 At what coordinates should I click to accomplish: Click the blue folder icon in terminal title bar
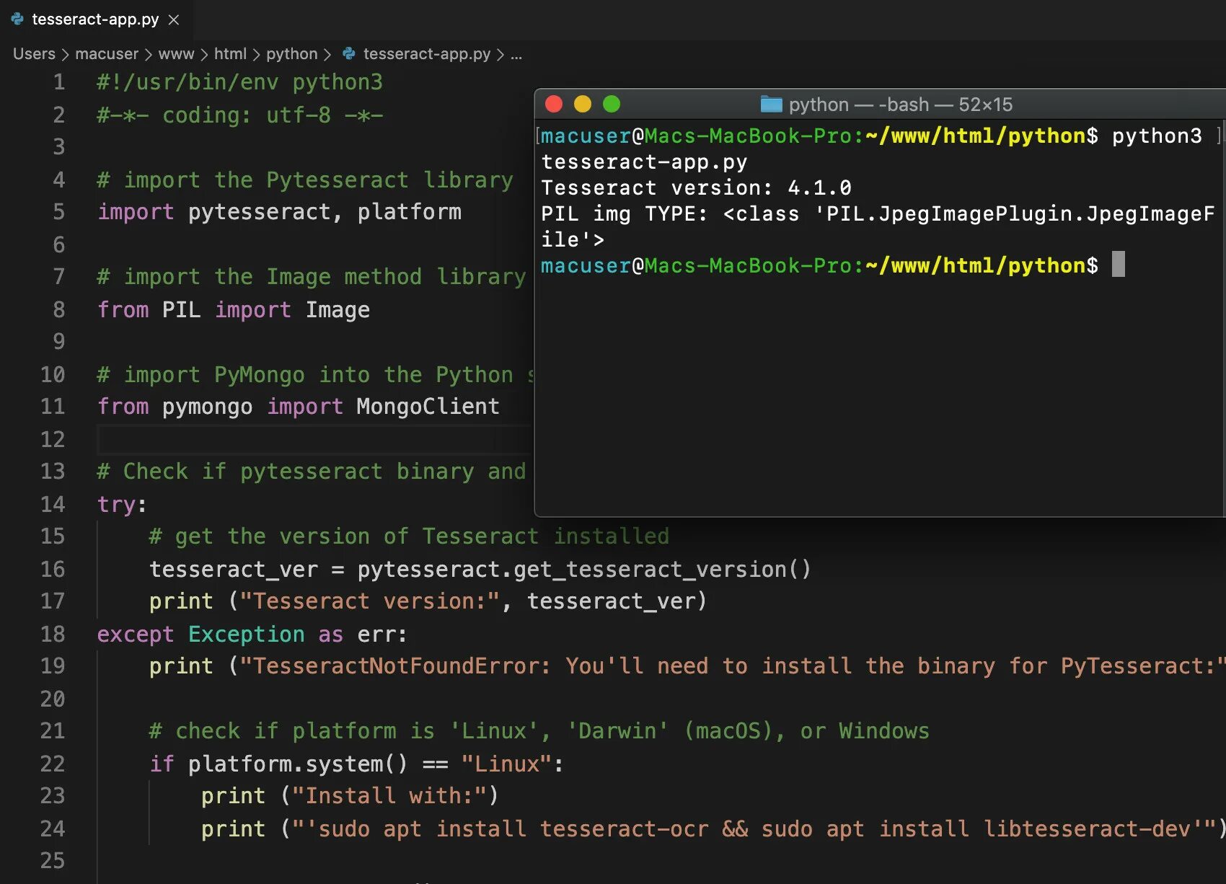point(772,104)
